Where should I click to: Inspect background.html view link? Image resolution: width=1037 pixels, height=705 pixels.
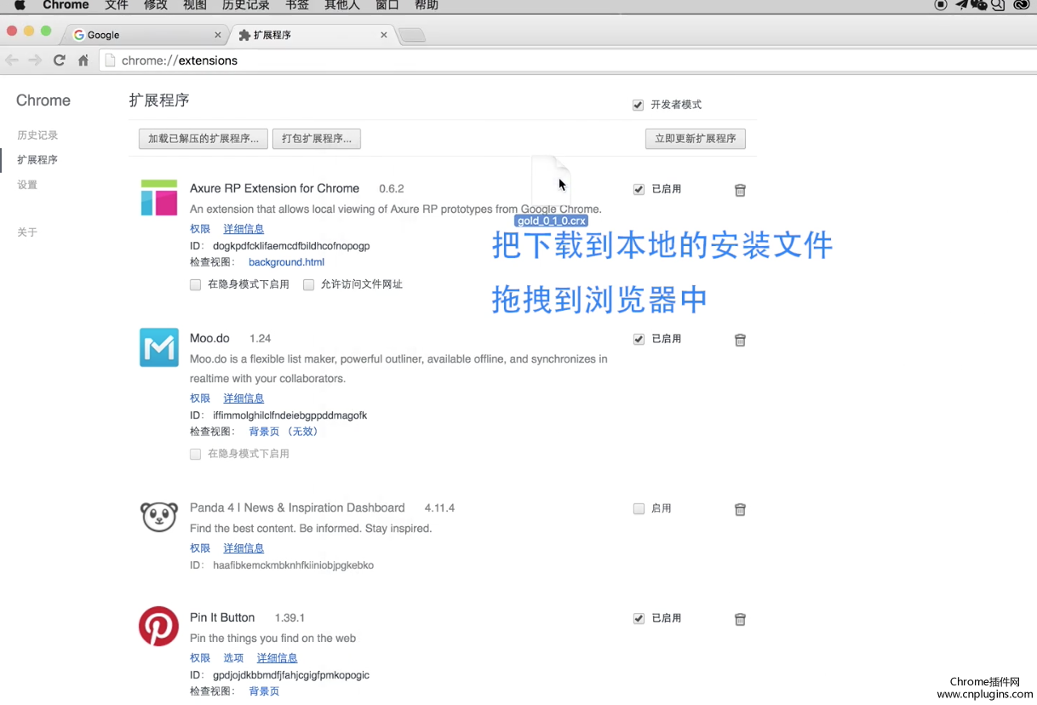tap(286, 262)
